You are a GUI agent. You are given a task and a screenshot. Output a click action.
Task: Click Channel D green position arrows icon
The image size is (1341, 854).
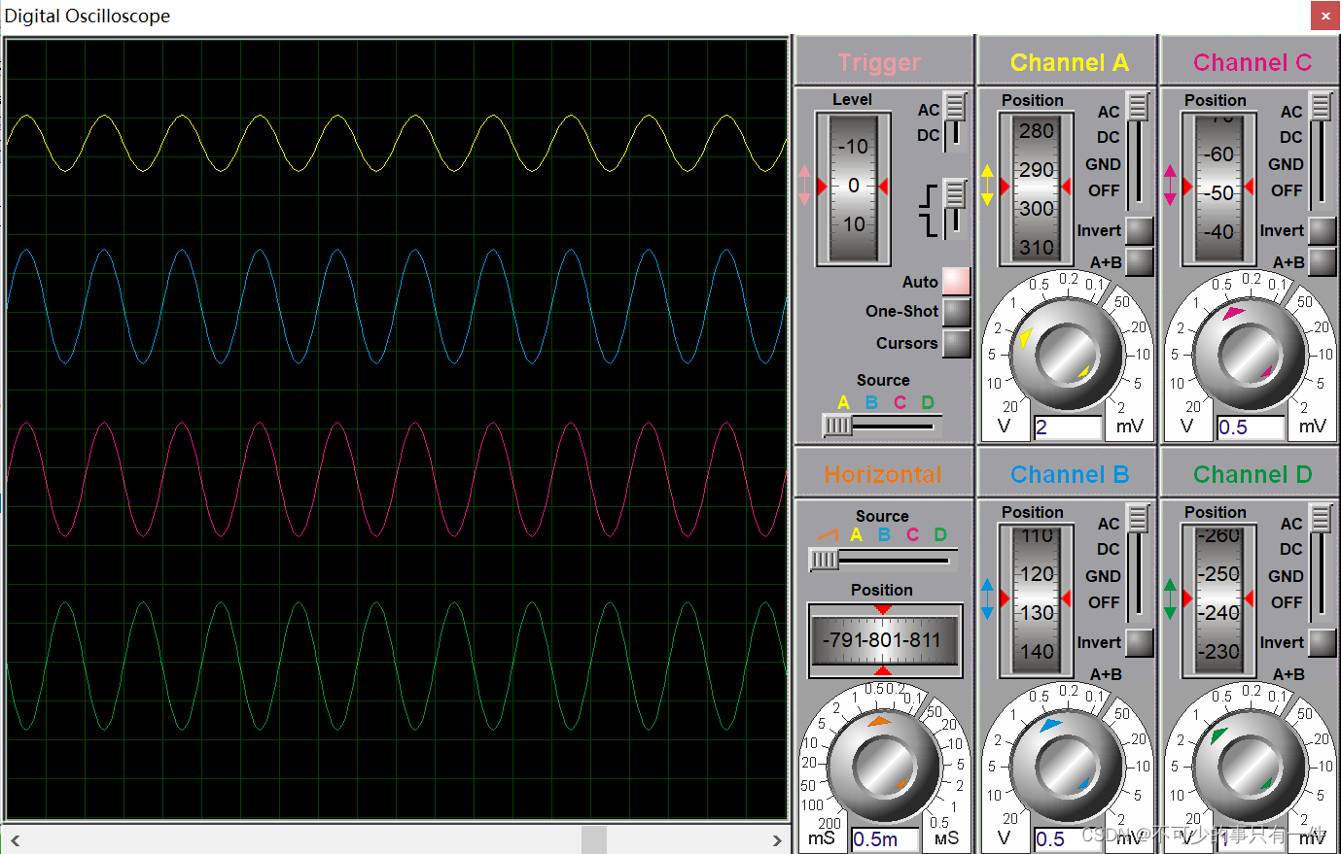pos(1170,599)
